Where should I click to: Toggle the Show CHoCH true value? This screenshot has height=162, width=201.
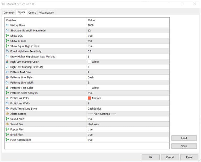[128, 41]
